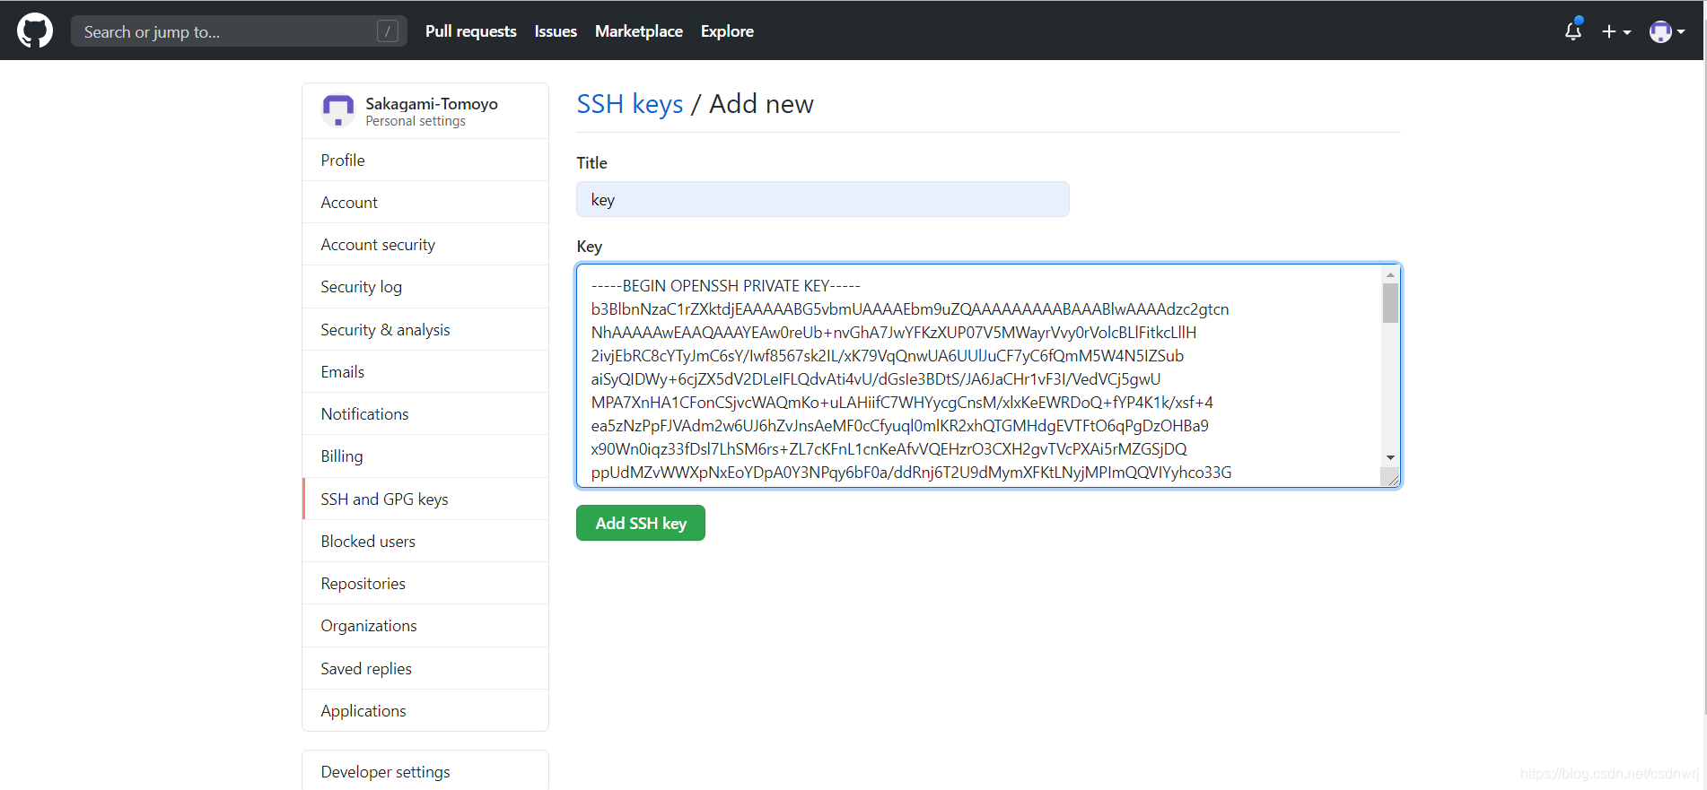The width and height of the screenshot is (1707, 790).
Task: Focus the Search or jump to field
Action: 239,31
